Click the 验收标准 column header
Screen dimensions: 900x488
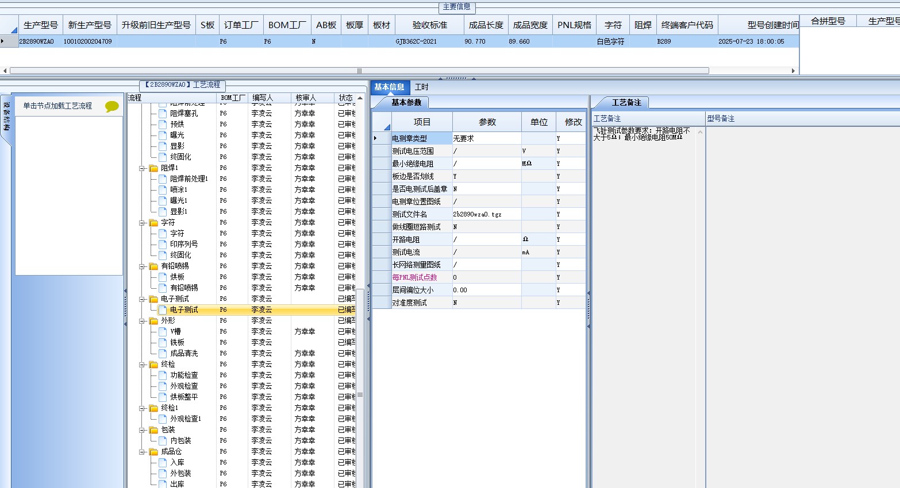click(430, 25)
